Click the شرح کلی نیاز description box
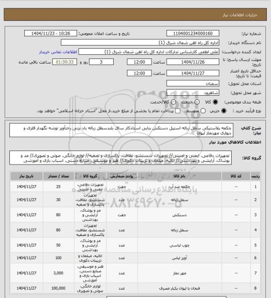Viewport: 271px width, 298px height. coord(121,130)
